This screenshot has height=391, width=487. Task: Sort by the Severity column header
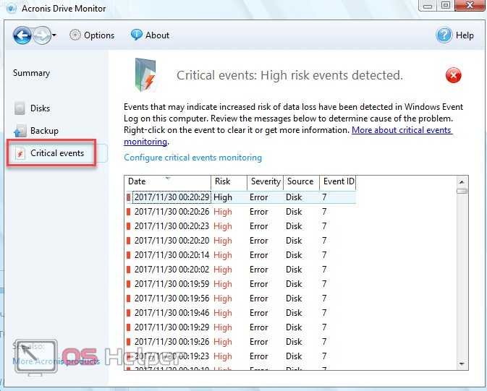[x=266, y=182]
